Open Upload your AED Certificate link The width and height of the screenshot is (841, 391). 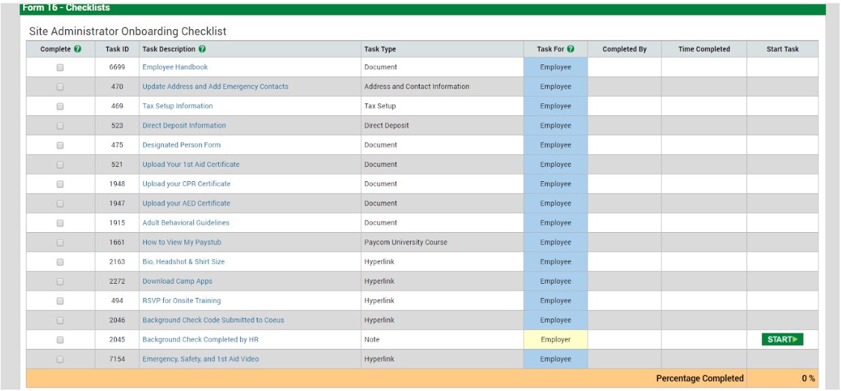(x=186, y=203)
